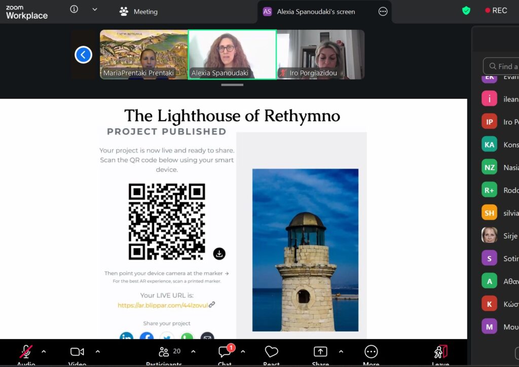Image resolution: width=519 pixels, height=367 pixels.
Task: Share project on LinkedIn
Action: click(x=126, y=336)
